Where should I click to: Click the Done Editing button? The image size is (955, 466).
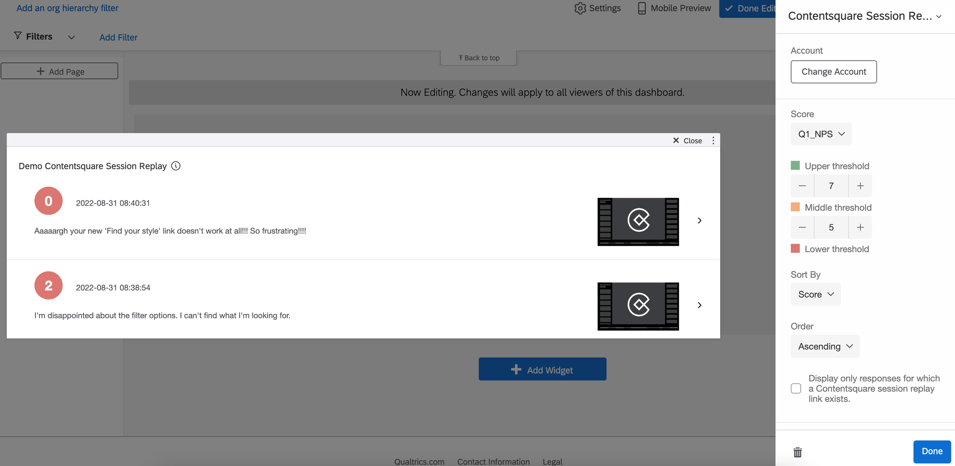(747, 8)
